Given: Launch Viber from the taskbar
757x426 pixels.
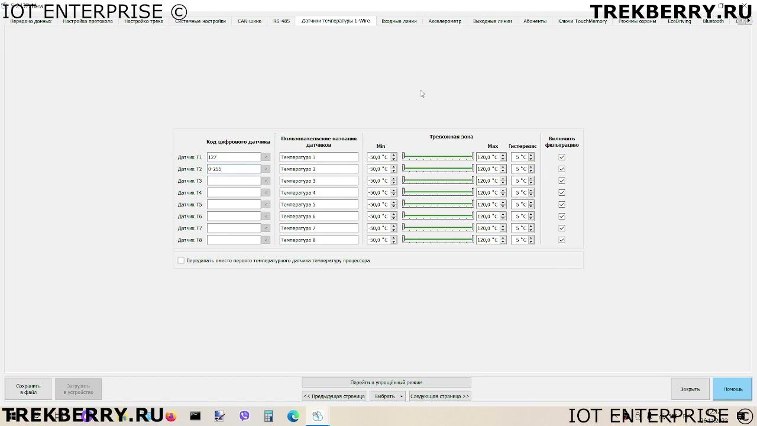Looking at the screenshot, I should (x=244, y=417).
